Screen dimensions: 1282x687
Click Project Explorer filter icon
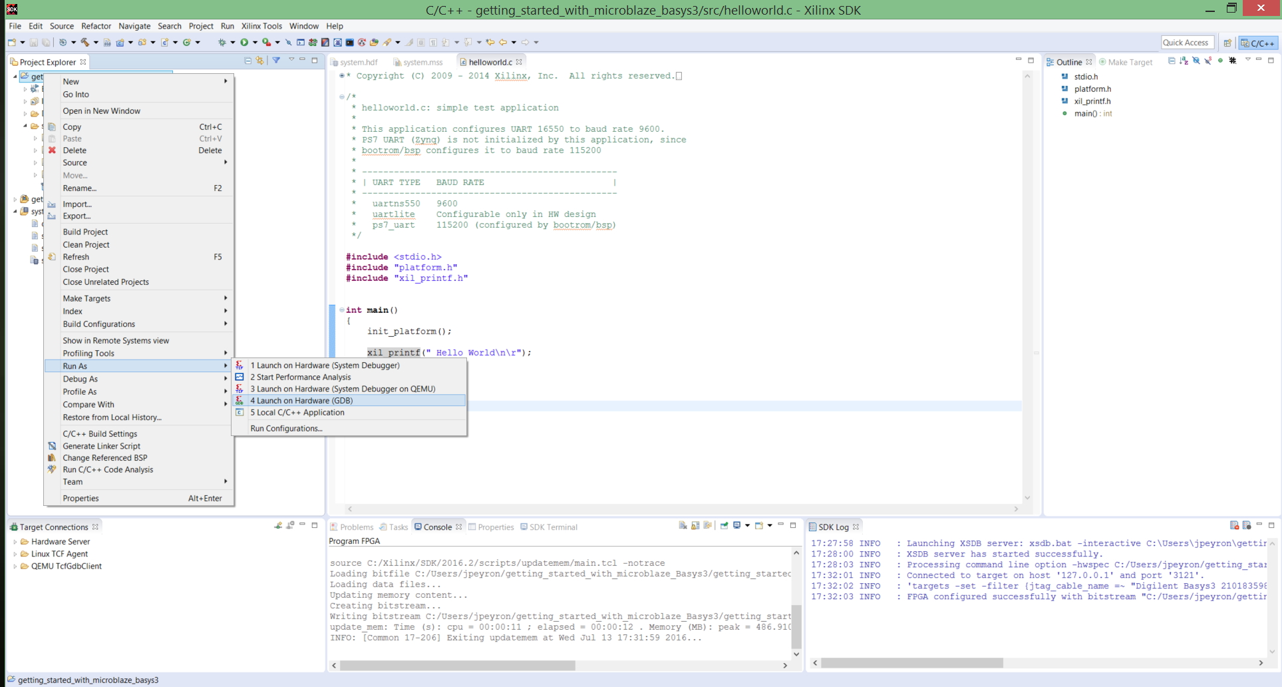coord(276,61)
